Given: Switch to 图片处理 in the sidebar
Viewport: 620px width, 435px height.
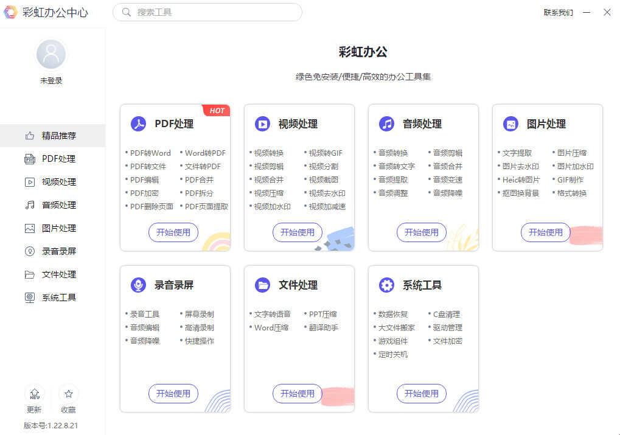Looking at the screenshot, I should [x=52, y=228].
